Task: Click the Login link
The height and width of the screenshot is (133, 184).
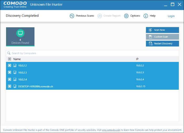Action: (x=171, y=16)
